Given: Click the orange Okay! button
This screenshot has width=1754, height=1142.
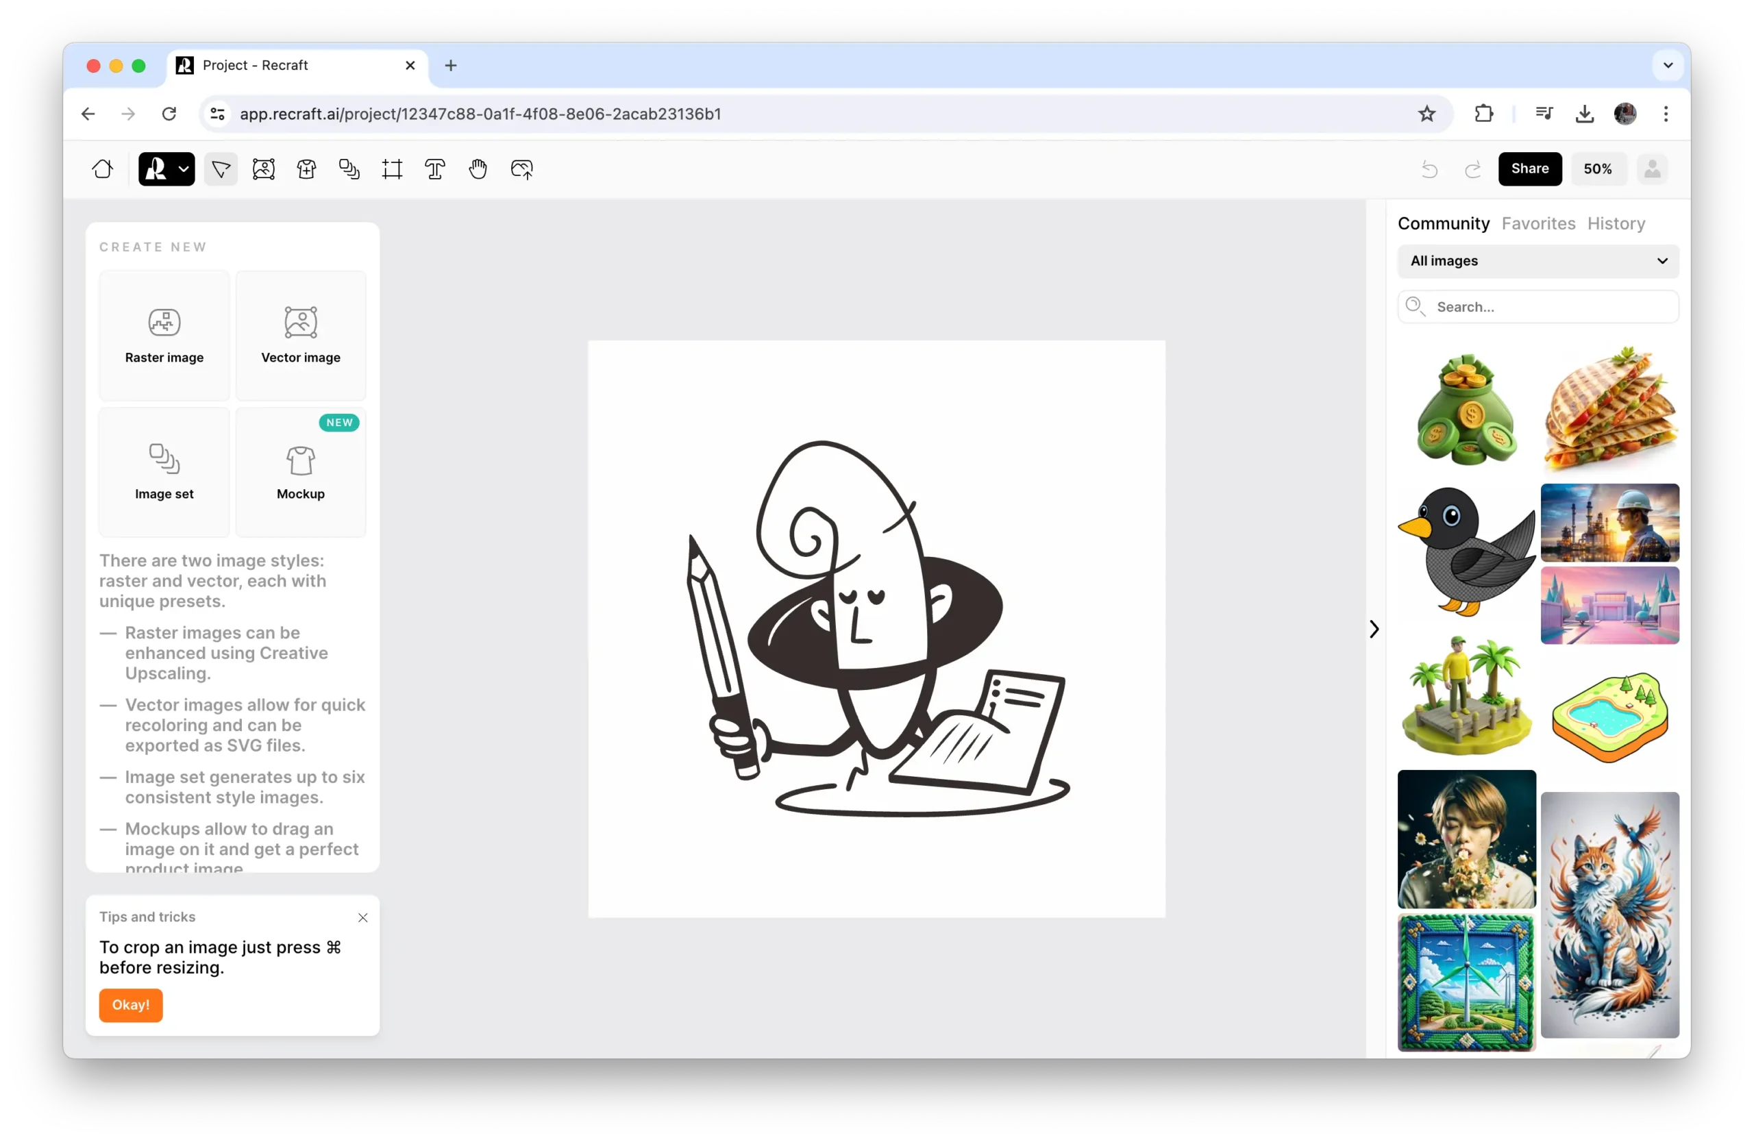Looking at the screenshot, I should pos(130,1005).
